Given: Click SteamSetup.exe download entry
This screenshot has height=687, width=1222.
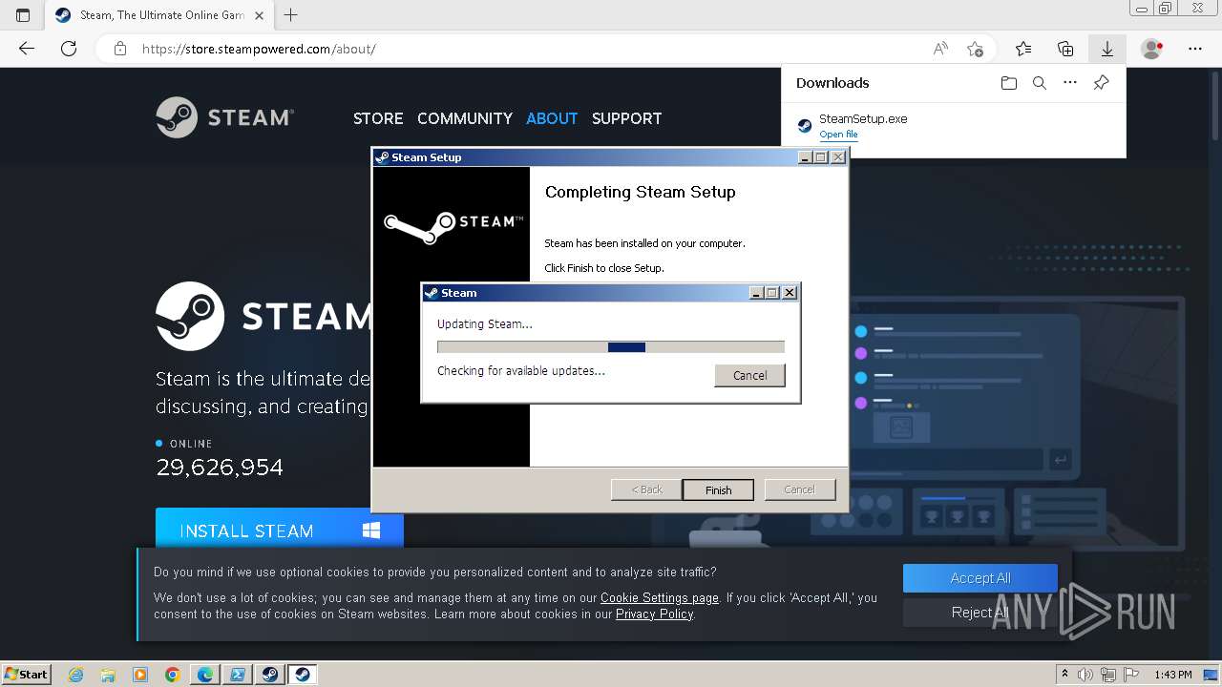Looking at the screenshot, I should pyautogui.click(x=953, y=125).
